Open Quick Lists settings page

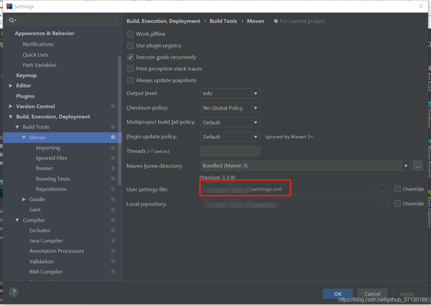35,55
